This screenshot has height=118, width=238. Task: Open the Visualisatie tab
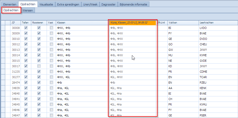click(x=46, y=4)
